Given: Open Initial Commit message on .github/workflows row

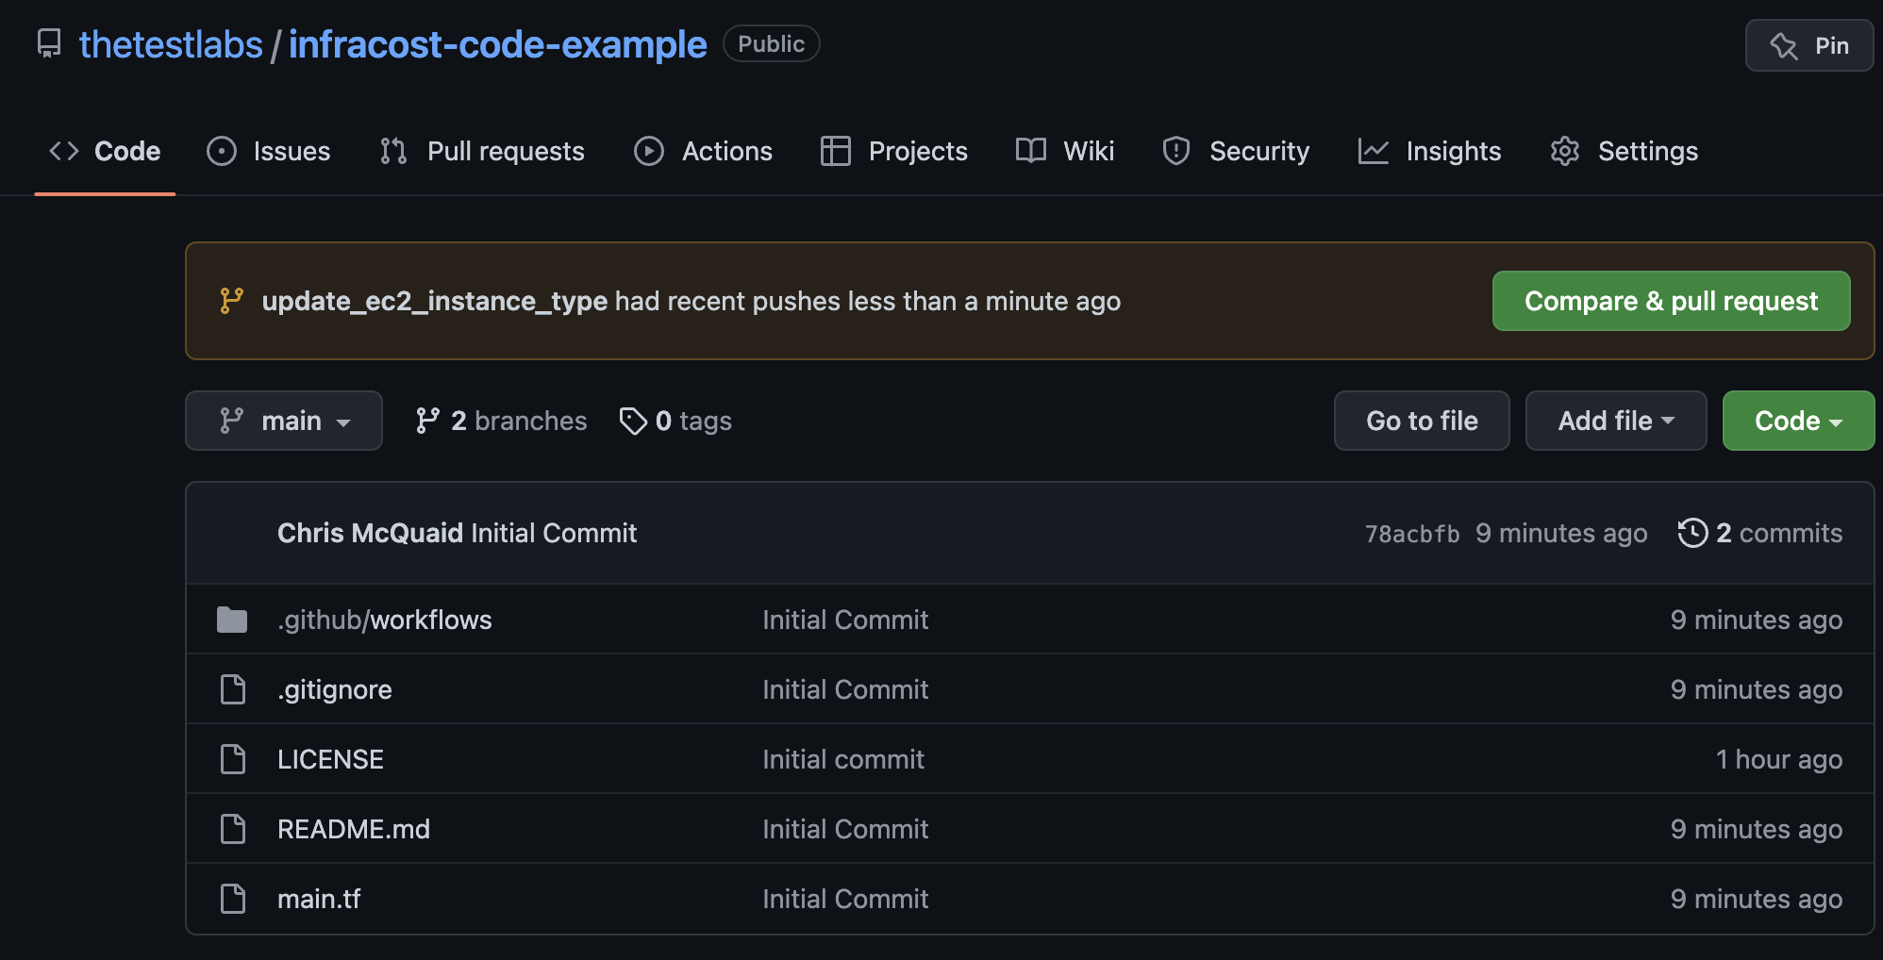Looking at the screenshot, I should click(x=845, y=620).
